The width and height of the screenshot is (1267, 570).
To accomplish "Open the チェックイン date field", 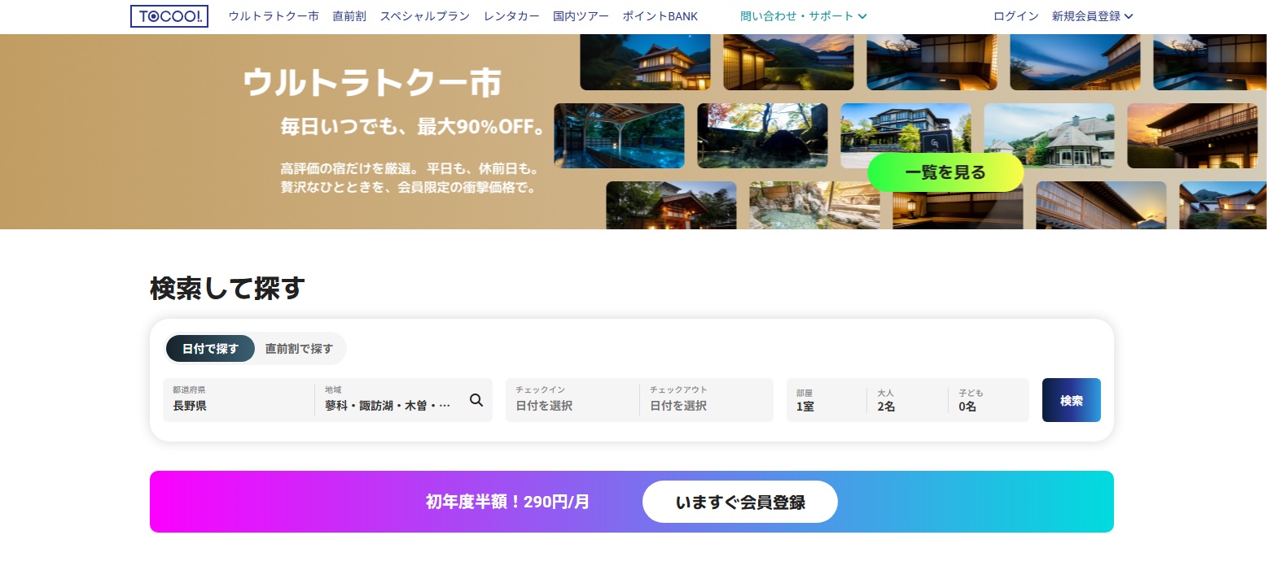I will (x=572, y=400).
